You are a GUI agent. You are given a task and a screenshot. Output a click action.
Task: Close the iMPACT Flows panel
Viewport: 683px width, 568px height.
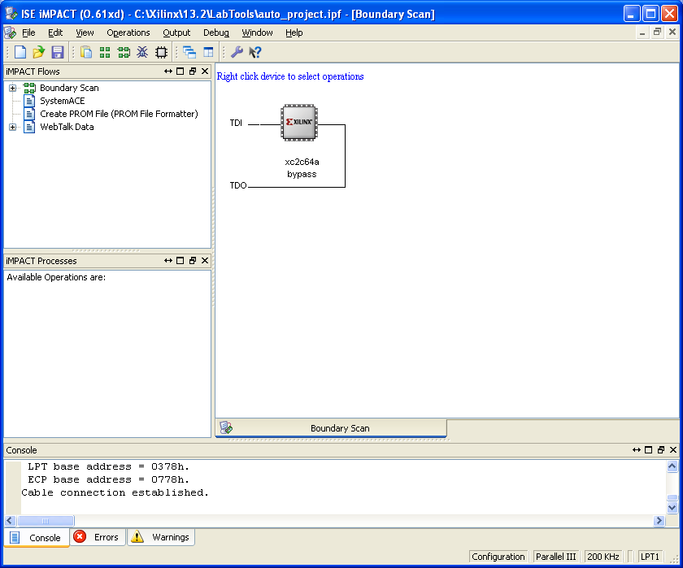pos(205,72)
